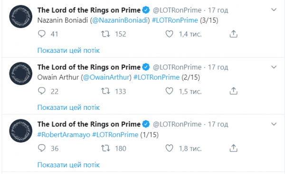Open the more-options chevron on the (2/15) tweet

274,67
